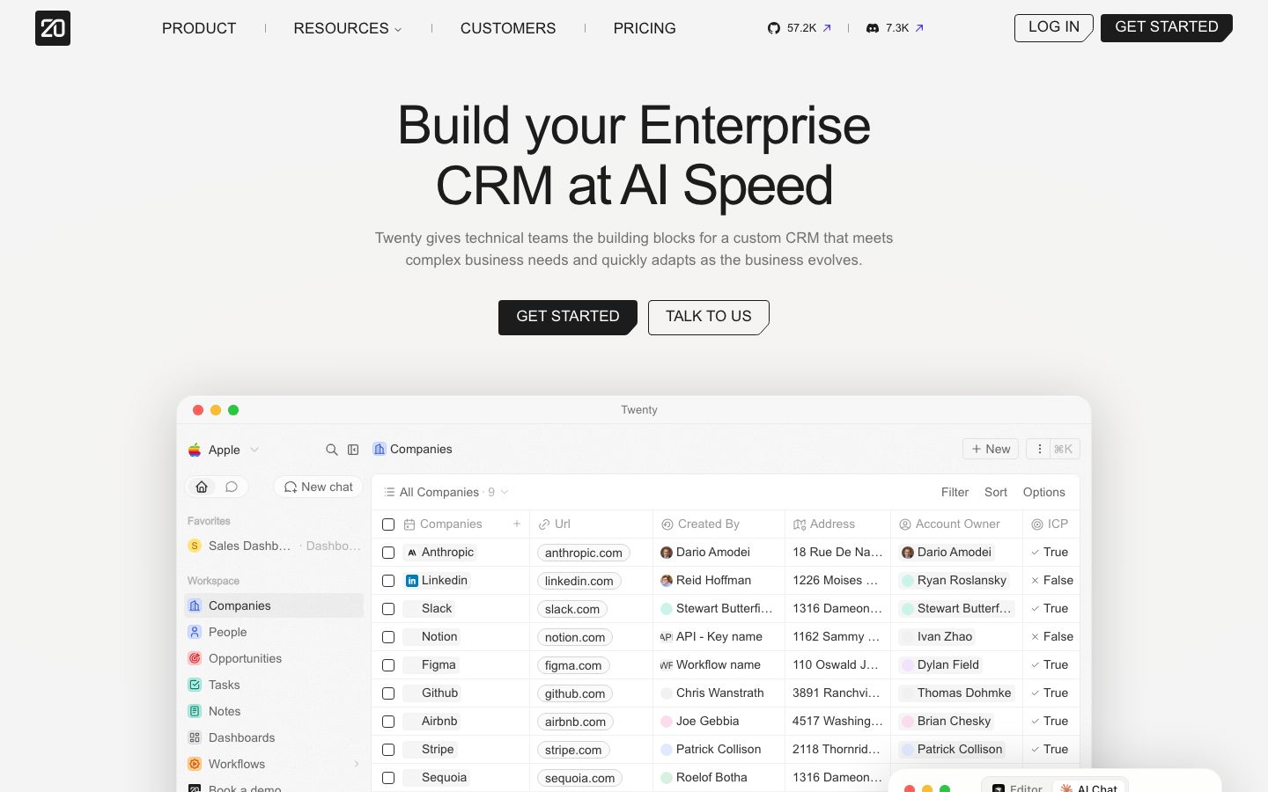Viewport: 1268px width, 792px height.
Task: Click the chat bubble icon tab
Action: [x=232, y=487]
